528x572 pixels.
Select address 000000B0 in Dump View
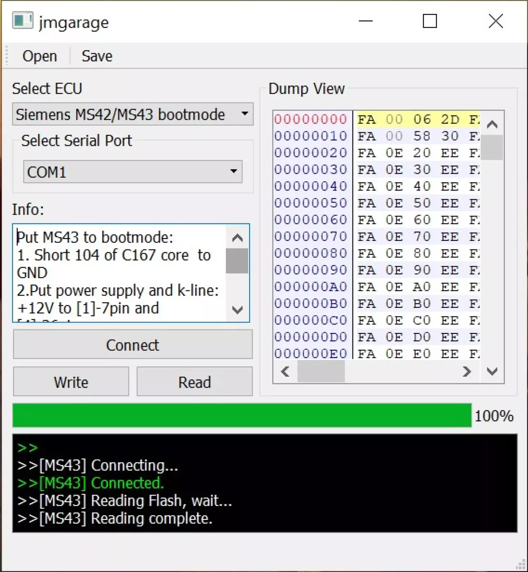click(310, 303)
